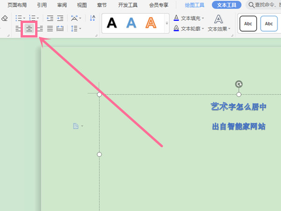The width and height of the screenshot is (281, 211).
Task: Click the 文本轮廓 text outline button
Action: coord(189,29)
